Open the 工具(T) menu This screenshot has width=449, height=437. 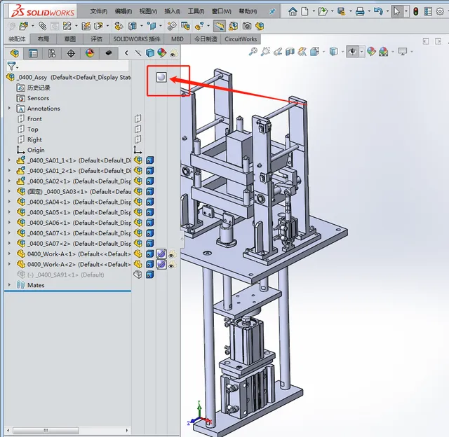click(196, 11)
